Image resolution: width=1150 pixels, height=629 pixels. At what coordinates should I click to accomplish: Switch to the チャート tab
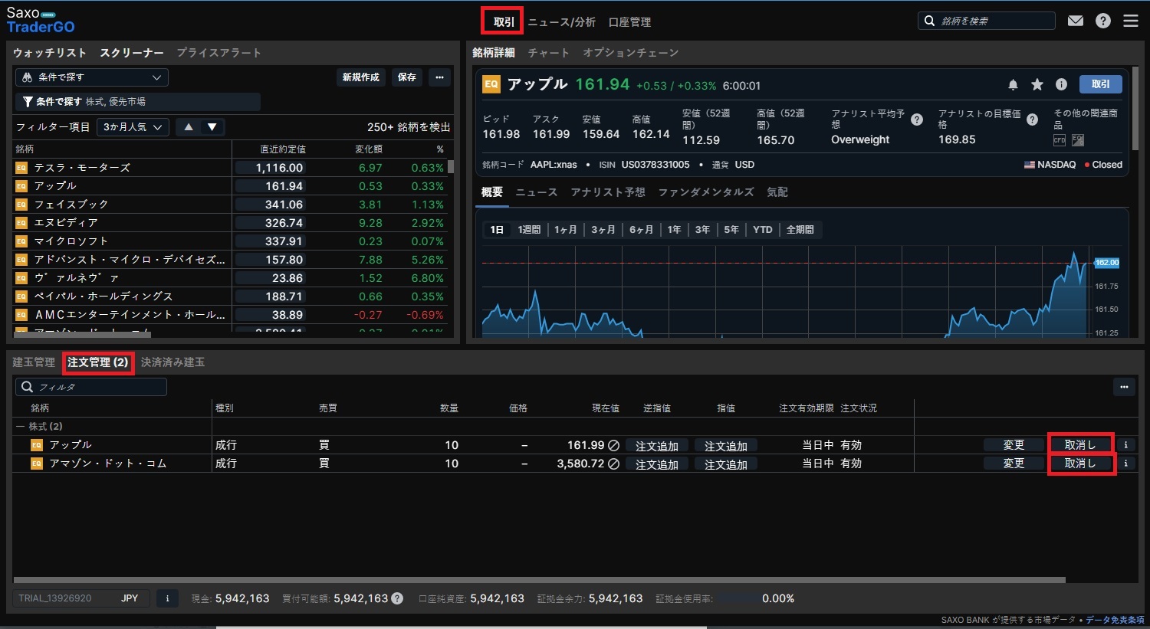(x=549, y=53)
